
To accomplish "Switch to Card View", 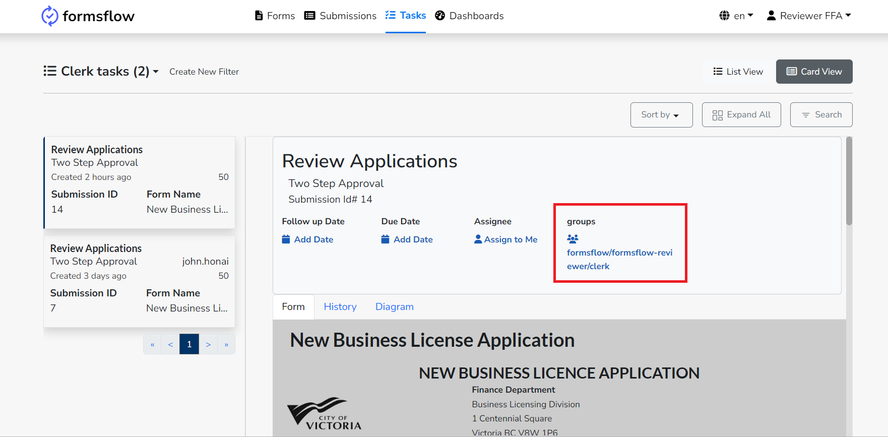I will pyautogui.click(x=814, y=72).
